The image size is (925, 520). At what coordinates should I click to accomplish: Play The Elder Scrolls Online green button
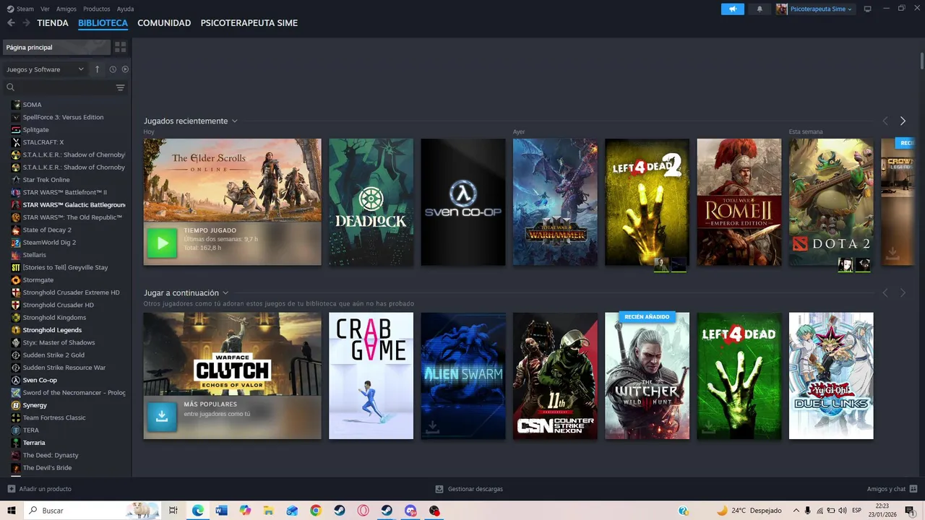[x=162, y=243]
